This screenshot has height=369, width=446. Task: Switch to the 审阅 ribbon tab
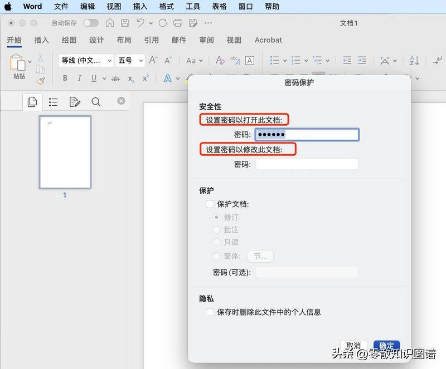(206, 40)
